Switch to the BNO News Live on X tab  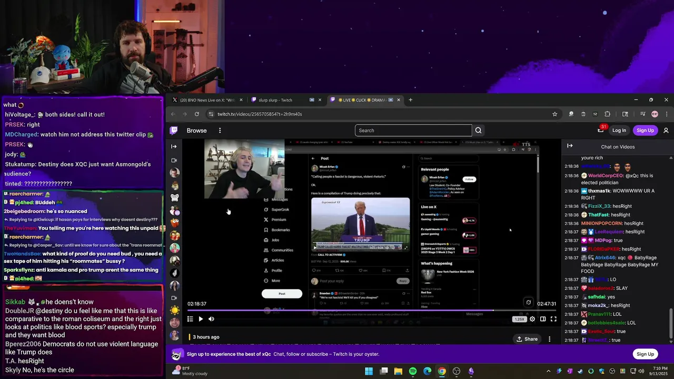click(207, 100)
